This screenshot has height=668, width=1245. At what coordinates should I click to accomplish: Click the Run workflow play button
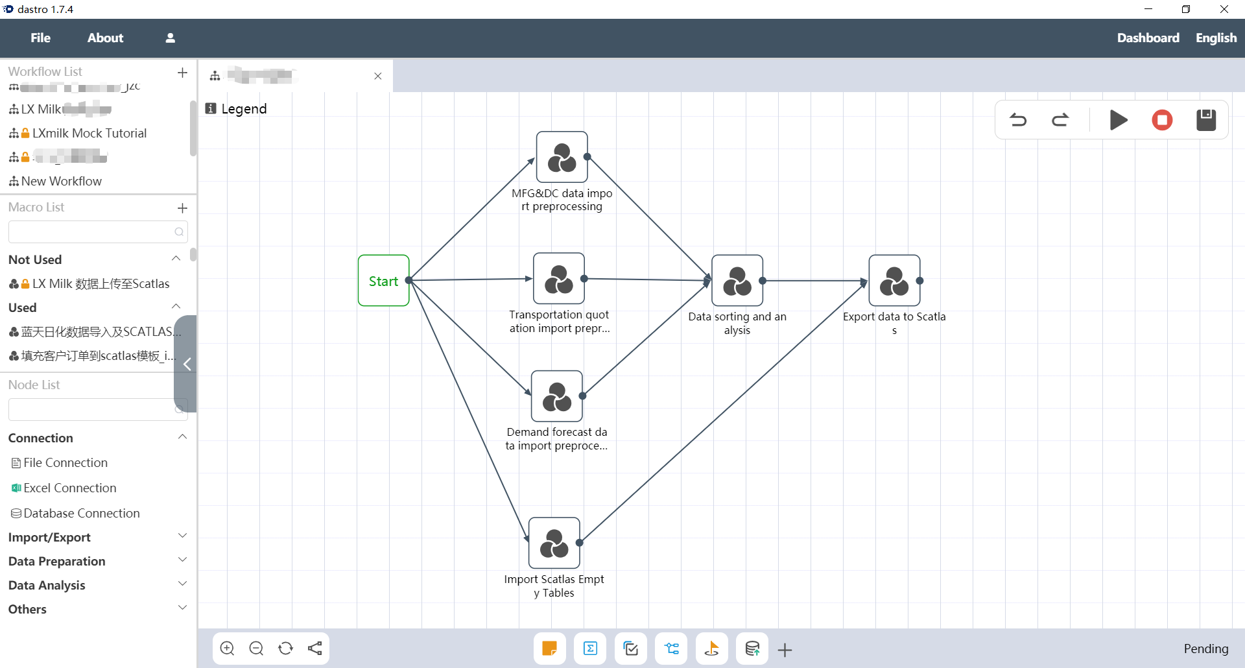tap(1119, 120)
